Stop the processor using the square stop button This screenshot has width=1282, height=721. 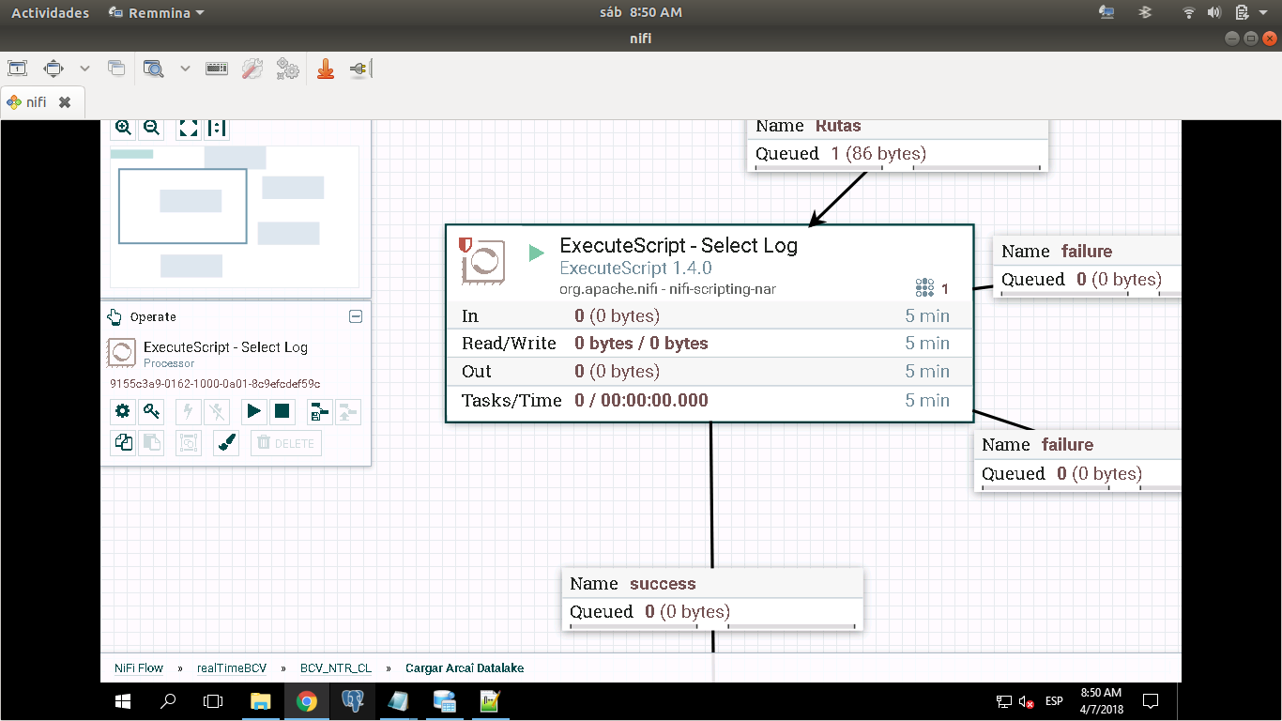click(282, 411)
